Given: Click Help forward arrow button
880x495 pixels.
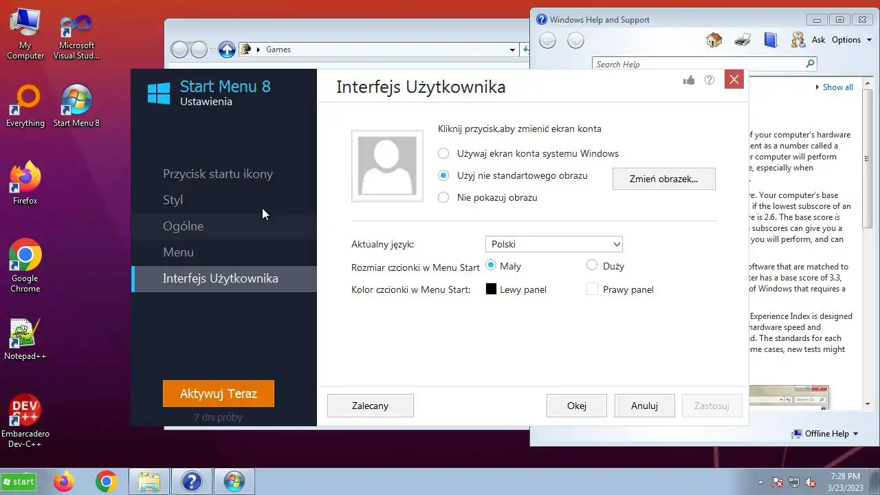Looking at the screenshot, I should tap(575, 41).
